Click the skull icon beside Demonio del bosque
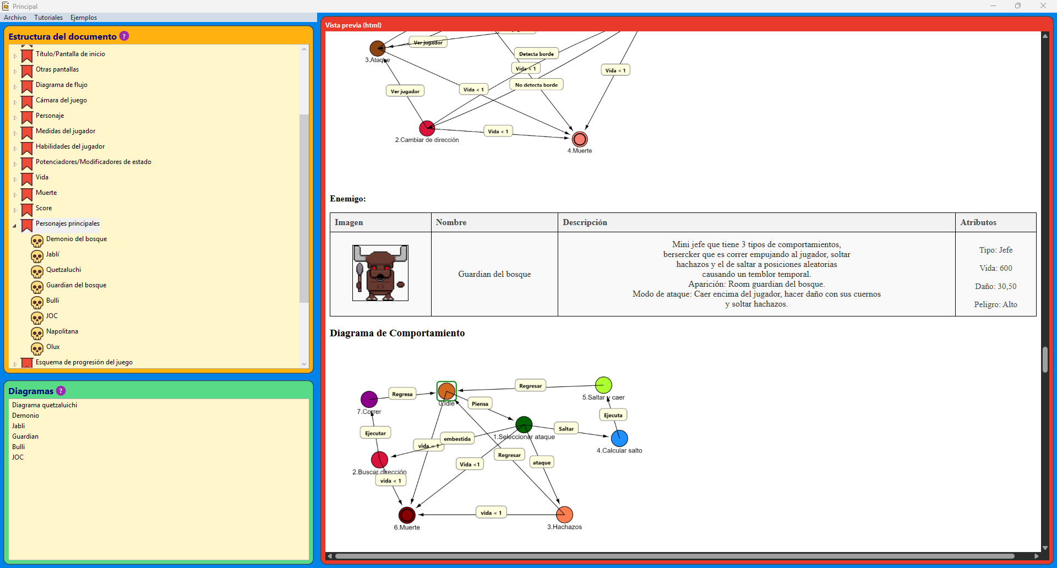This screenshot has width=1057, height=568. [37, 241]
